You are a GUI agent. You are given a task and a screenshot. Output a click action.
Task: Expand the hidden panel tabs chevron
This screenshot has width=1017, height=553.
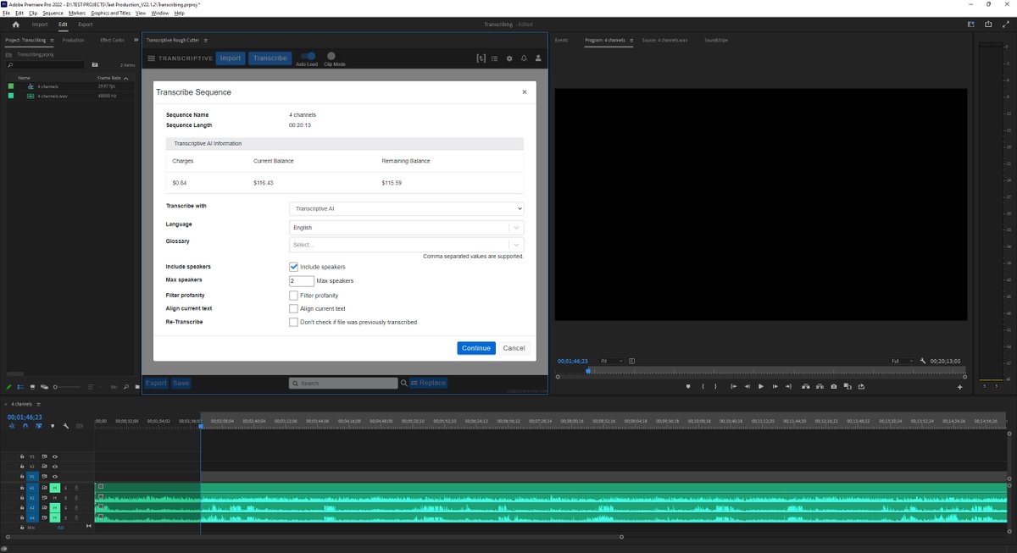[136, 40]
